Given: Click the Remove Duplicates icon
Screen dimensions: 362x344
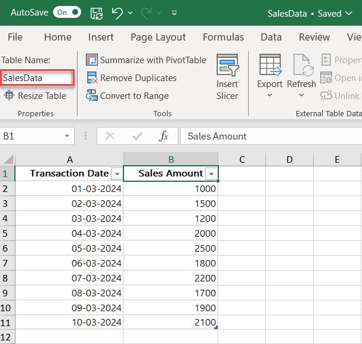Looking at the screenshot, I should coord(92,78).
